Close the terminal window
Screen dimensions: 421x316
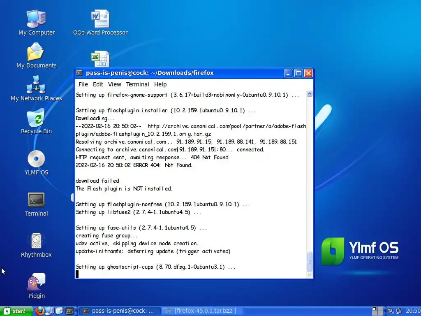coord(308,73)
